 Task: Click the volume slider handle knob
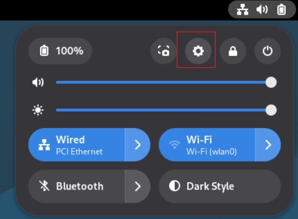click(x=271, y=82)
